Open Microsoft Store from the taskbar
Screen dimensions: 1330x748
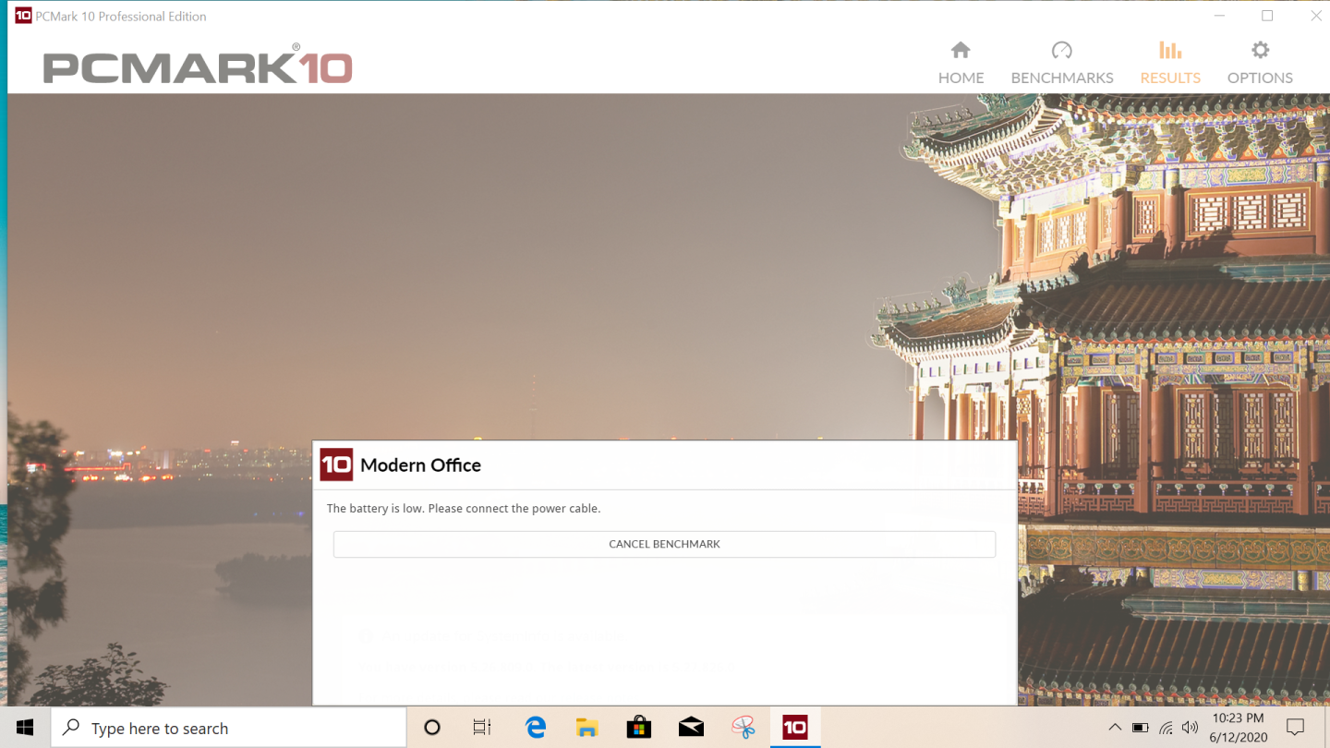point(638,728)
